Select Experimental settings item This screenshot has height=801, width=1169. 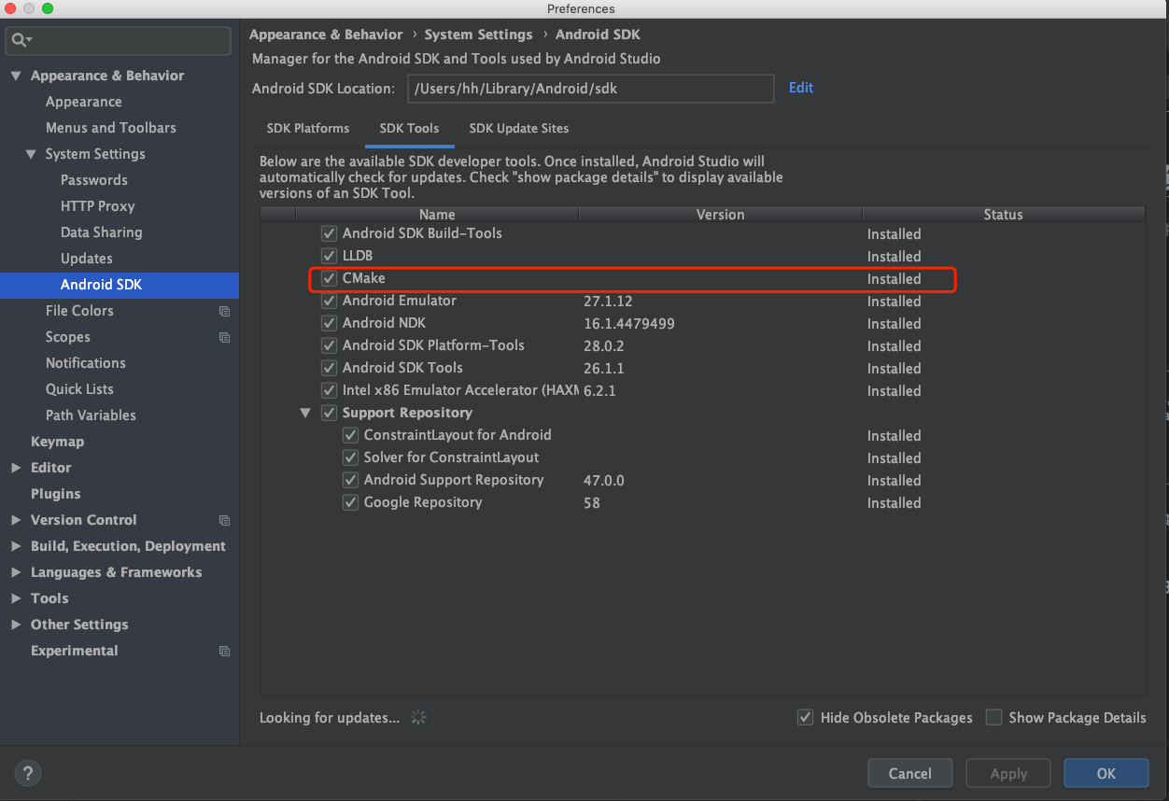click(x=75, y=651)
